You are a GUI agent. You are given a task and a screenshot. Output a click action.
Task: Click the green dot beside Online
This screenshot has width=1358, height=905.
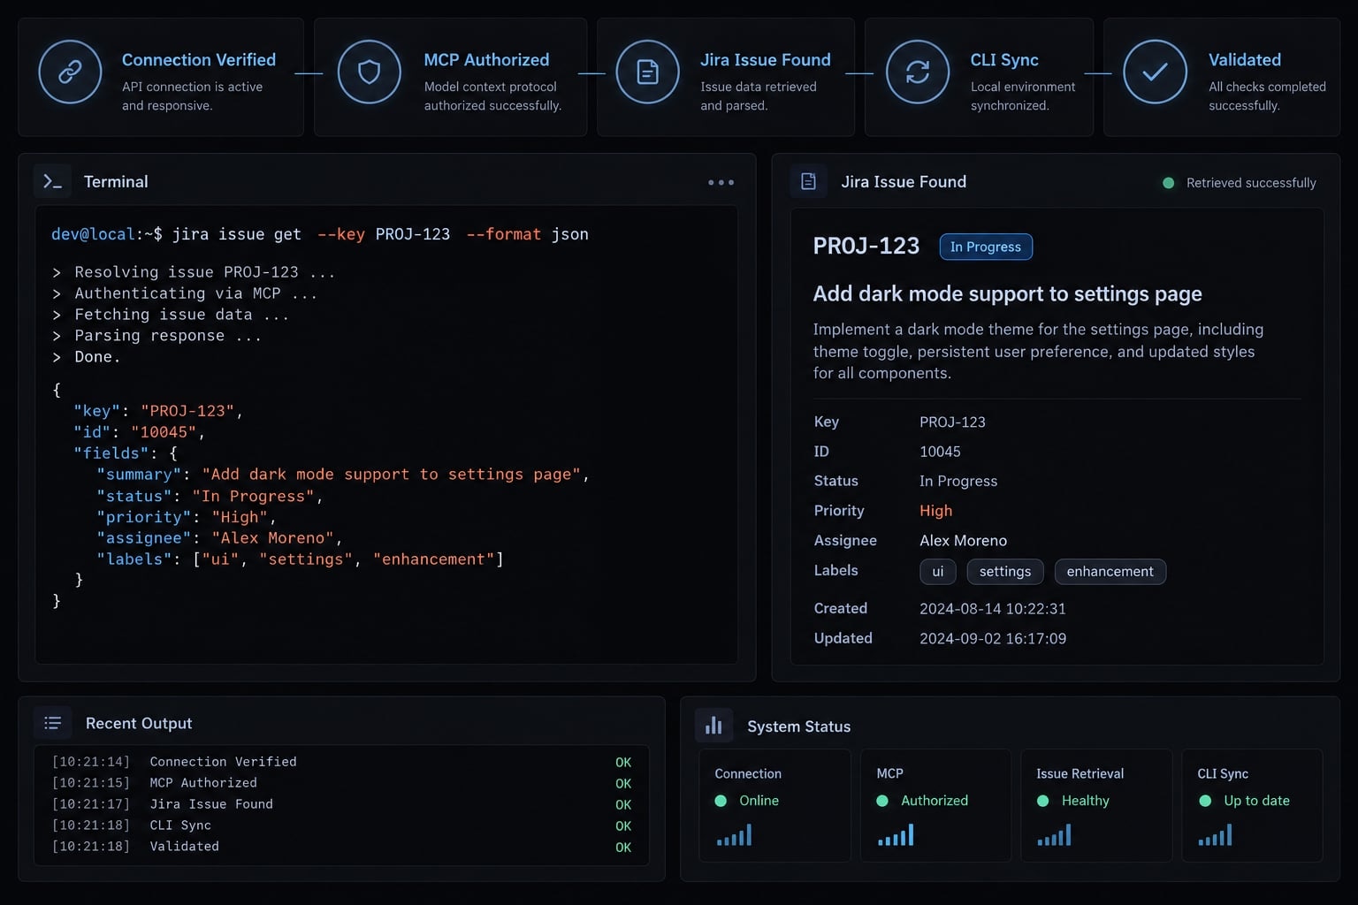(721, 801)
